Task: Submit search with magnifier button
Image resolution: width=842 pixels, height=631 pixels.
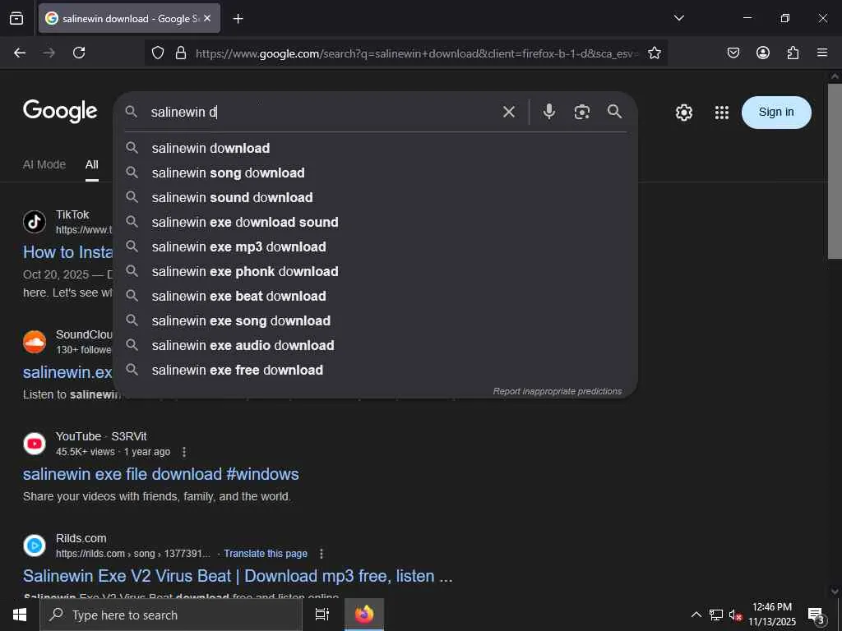Action: pyautogui.click(x=615, y=112)
